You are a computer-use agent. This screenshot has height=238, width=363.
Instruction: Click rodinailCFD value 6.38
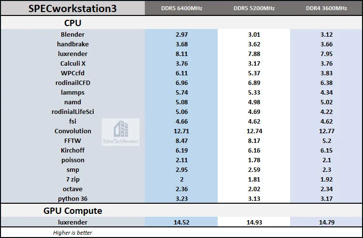[x=327, y=83]
